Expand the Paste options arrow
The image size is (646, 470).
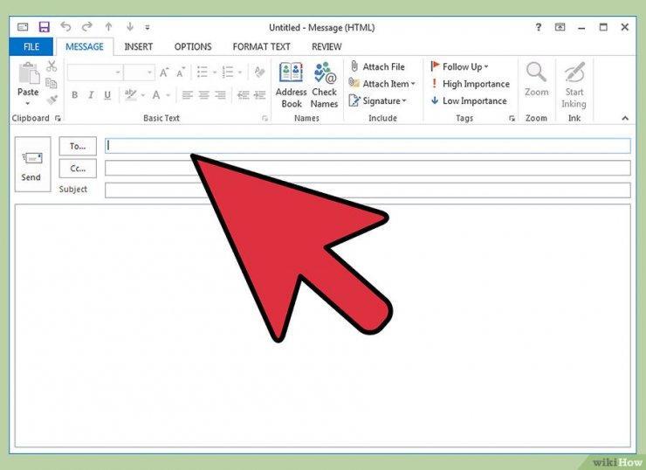coord(28,103)
